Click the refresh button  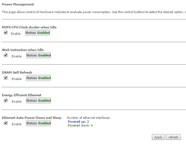click(x=173, y=137)
